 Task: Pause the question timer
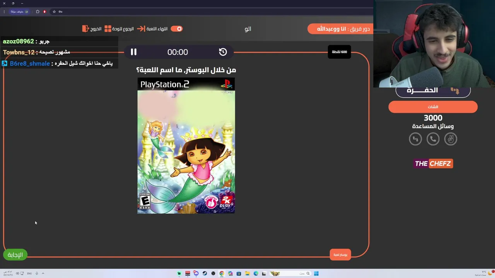tap(133, 52)
